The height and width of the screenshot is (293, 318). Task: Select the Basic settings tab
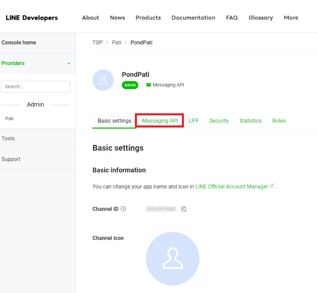pos(114,121)
